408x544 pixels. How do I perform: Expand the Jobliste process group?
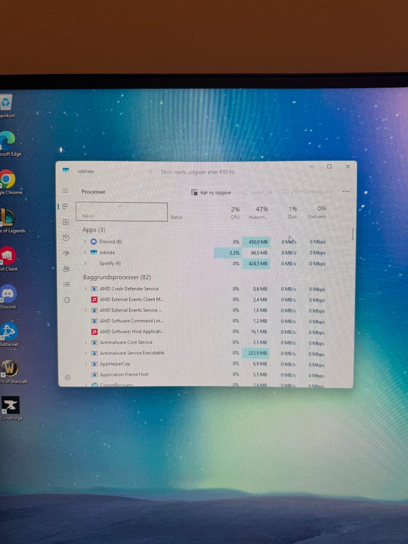[x=85, y=252]
